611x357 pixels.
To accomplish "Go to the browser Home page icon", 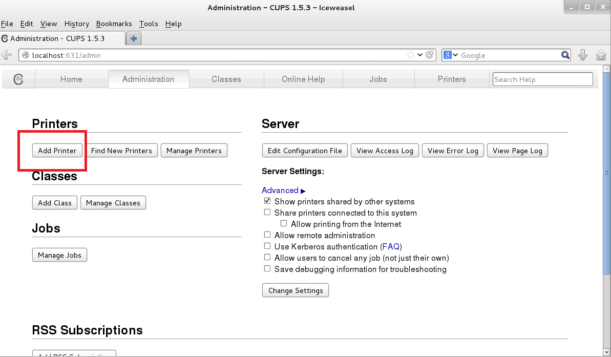I will (601, 55).
